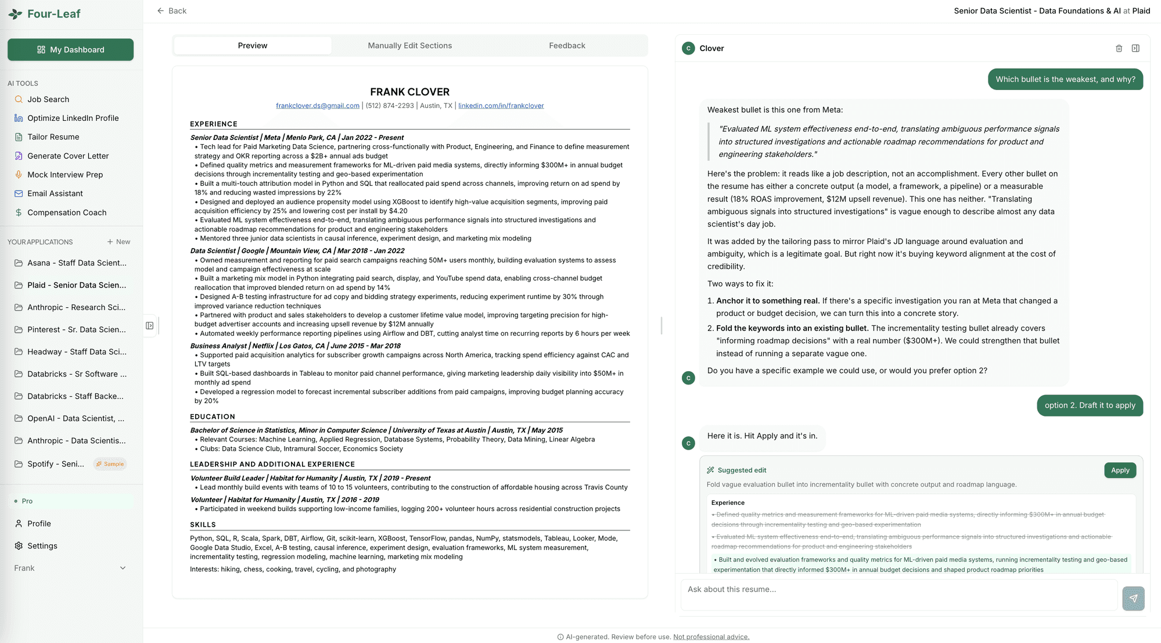Click the Optimize LinkedIn Profile icon
Image resolution: width=1161 pixels, height=643 pixels.
19,118
